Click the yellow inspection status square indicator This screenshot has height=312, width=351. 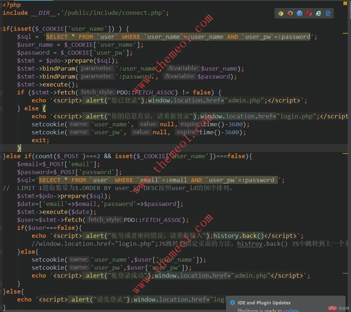pyautogui.click(x=345, y=3)
